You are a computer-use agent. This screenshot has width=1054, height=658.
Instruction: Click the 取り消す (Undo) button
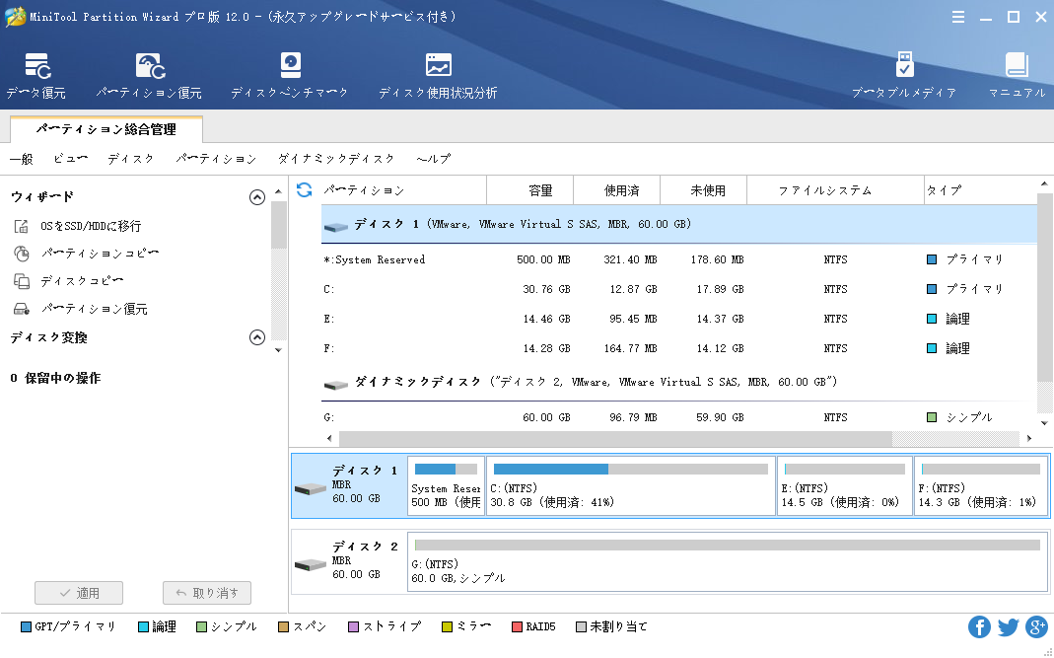[x=206, y=593]
